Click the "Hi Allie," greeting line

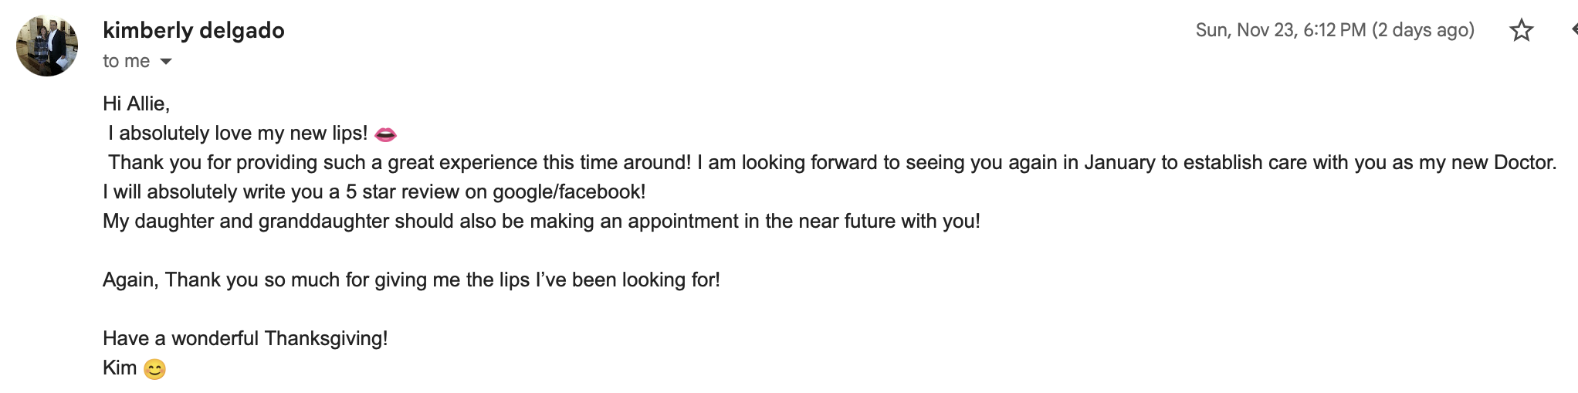click(x=136, y=103)
